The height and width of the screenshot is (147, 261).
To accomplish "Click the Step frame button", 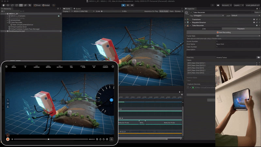I will (132, 5).
